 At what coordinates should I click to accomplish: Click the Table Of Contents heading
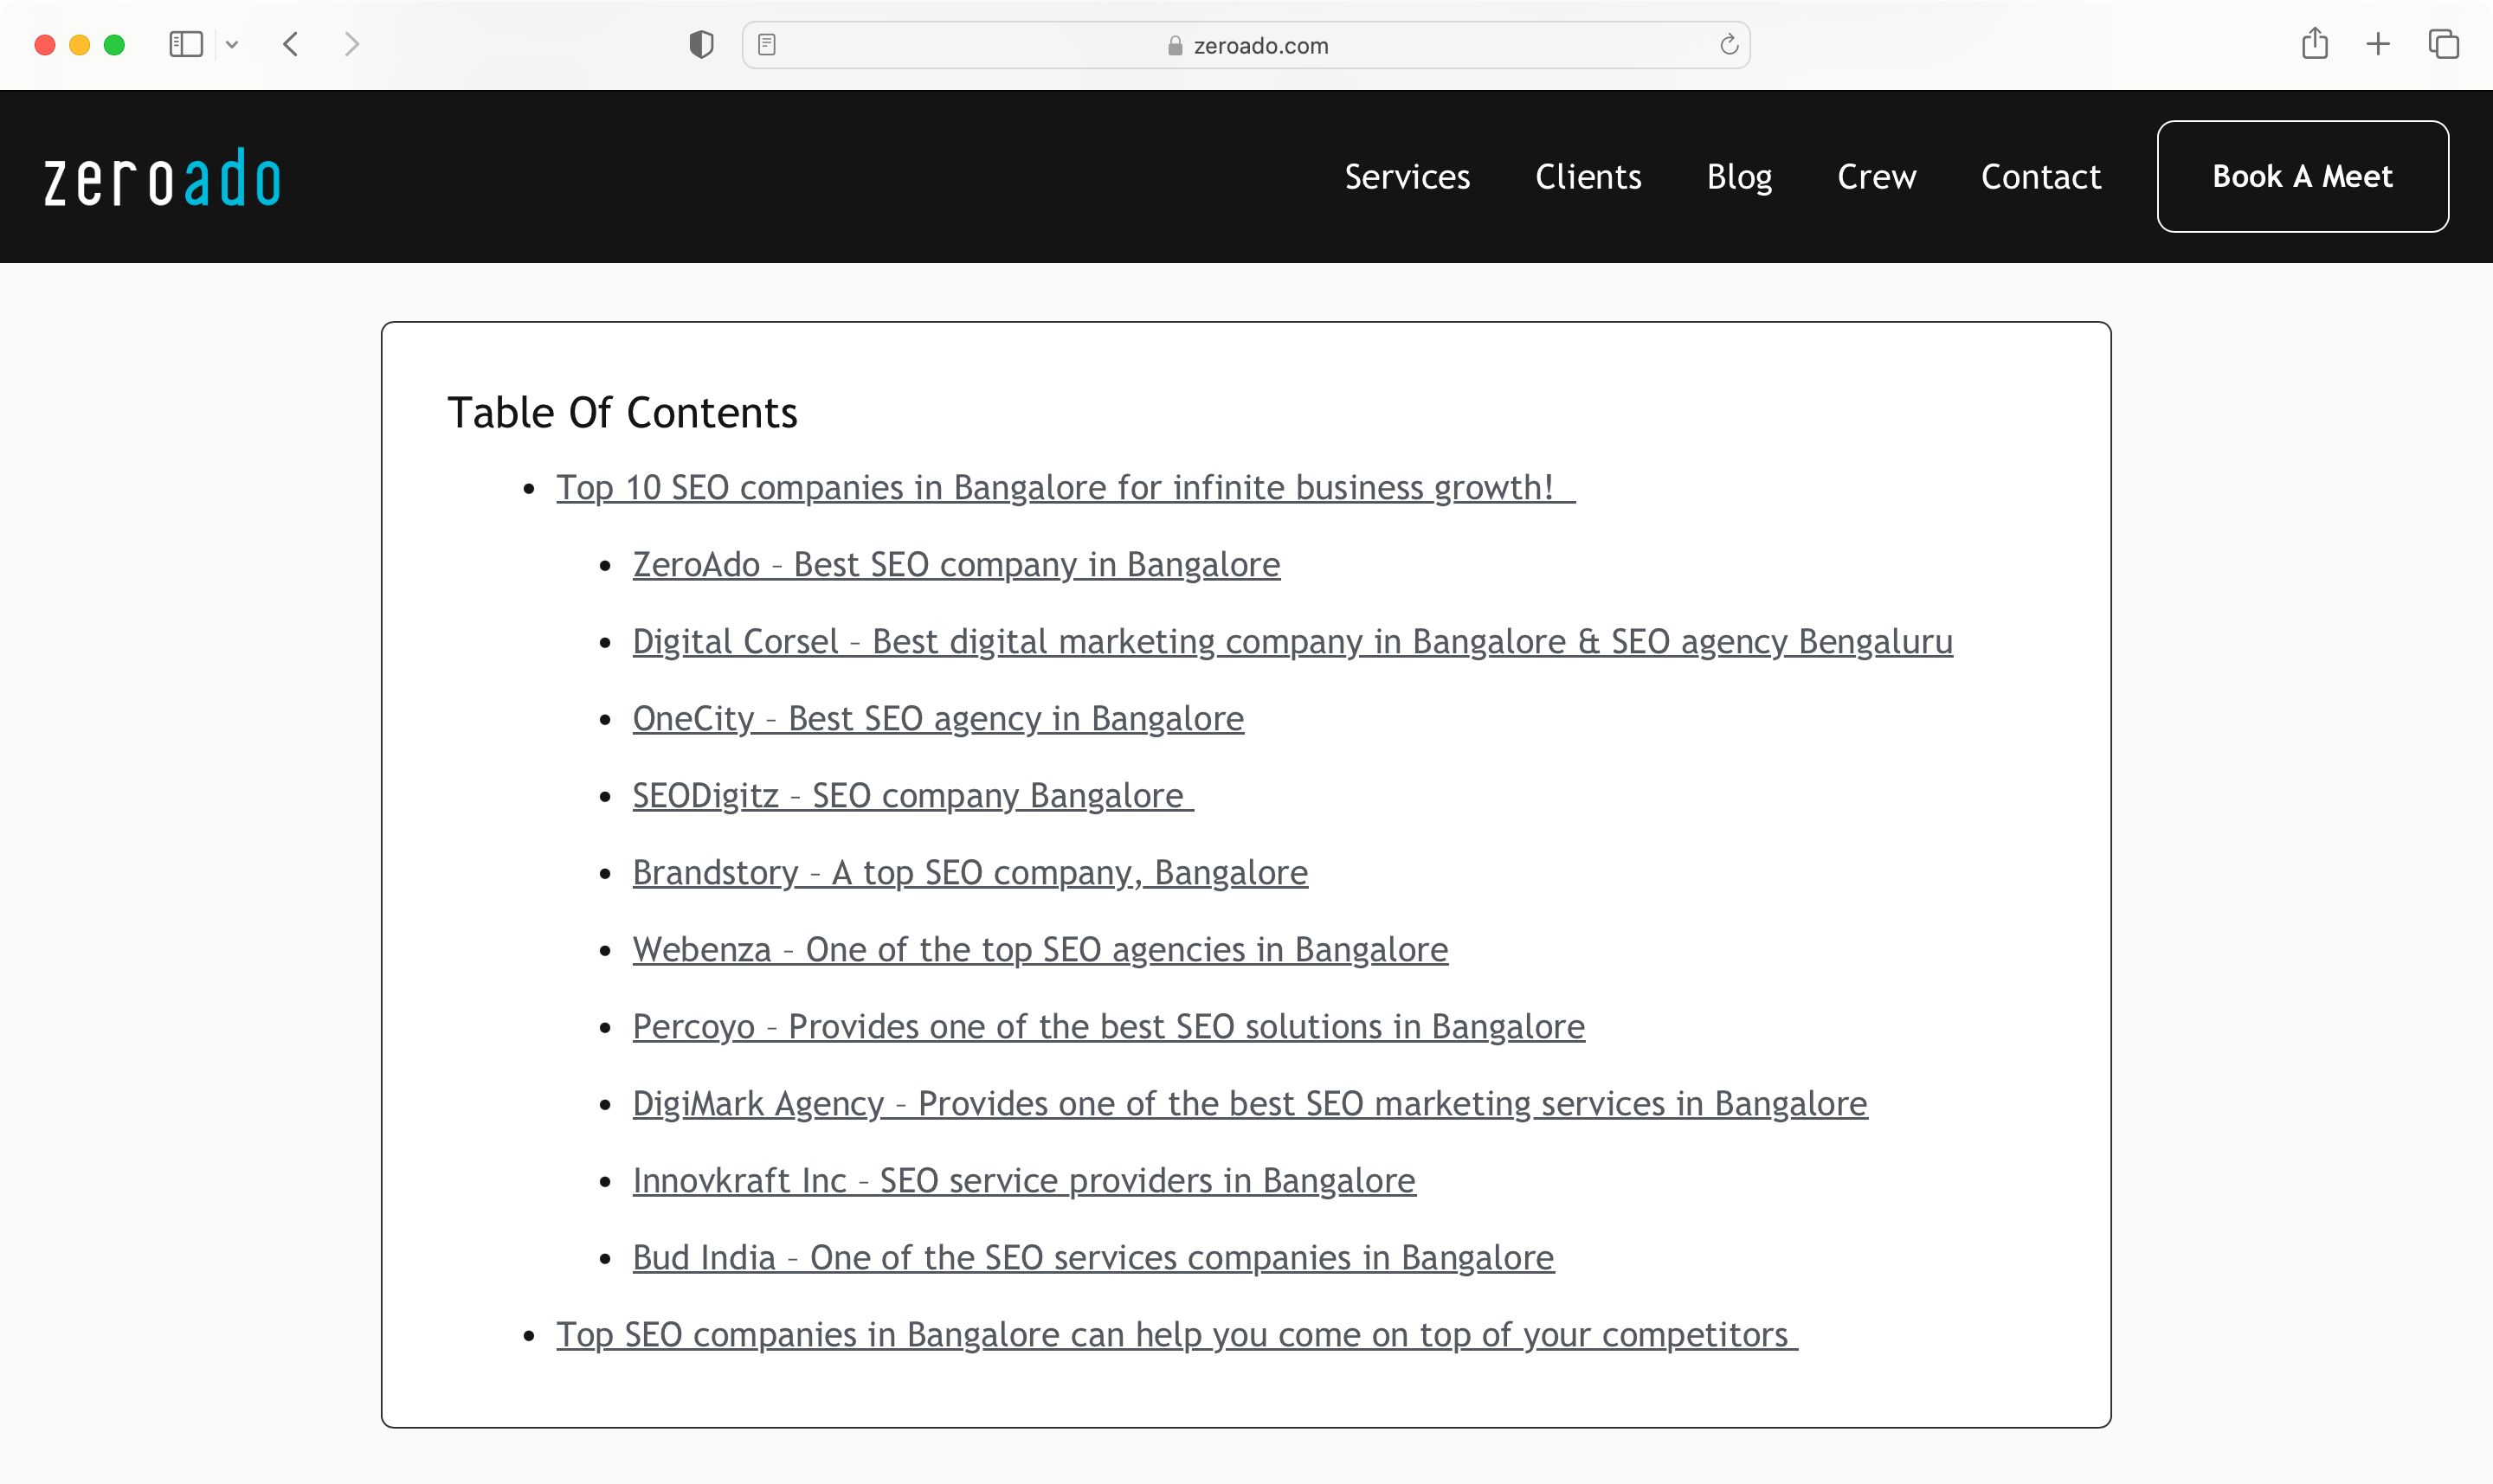pyautogui.click(x=622, y=412)
